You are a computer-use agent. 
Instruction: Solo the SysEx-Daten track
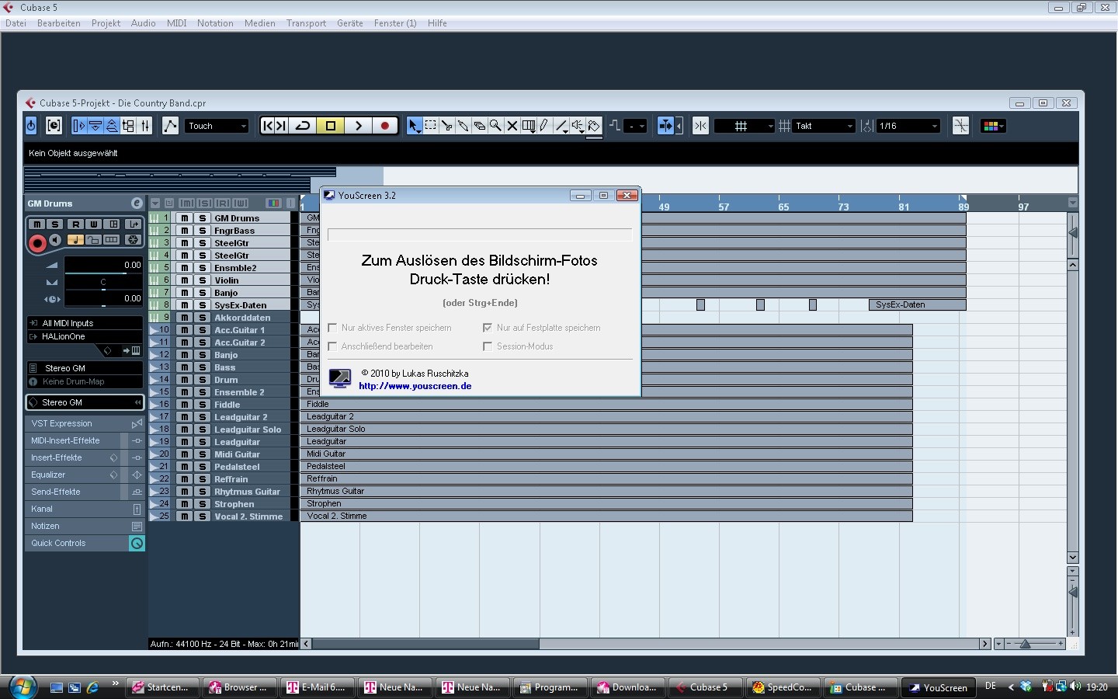coord(203,305)
